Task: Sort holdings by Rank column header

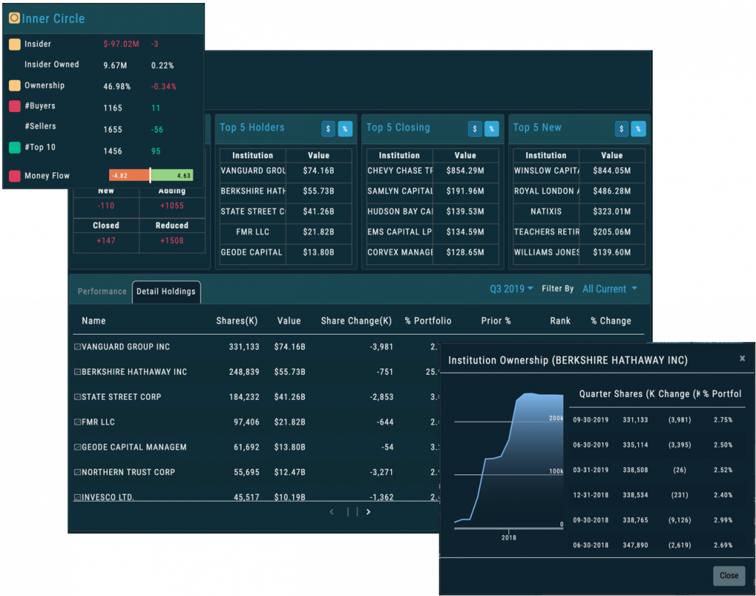Action: [560, 321]
